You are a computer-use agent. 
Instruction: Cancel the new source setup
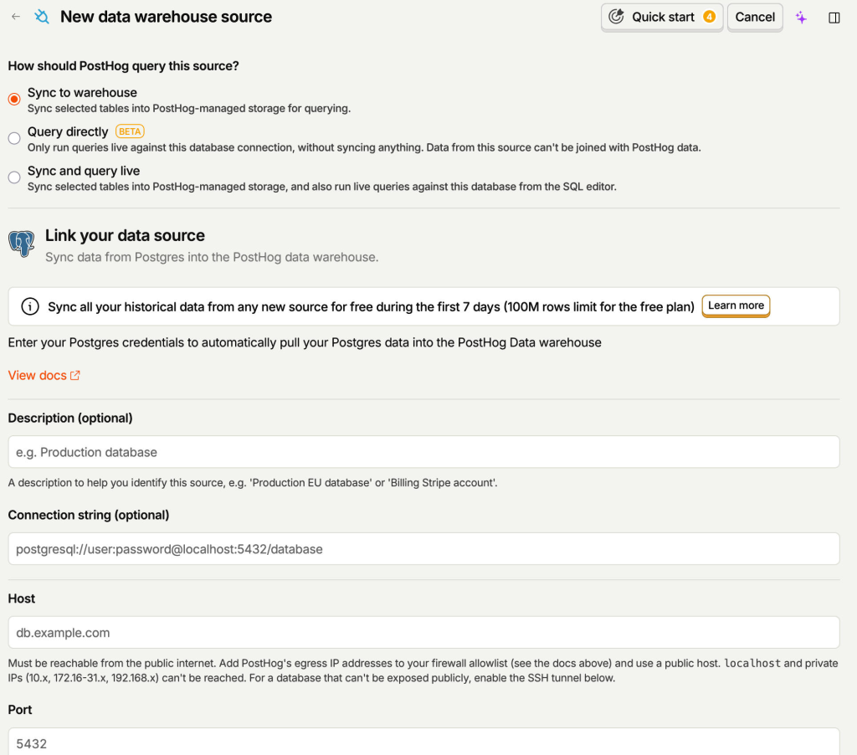click(755, 17)
